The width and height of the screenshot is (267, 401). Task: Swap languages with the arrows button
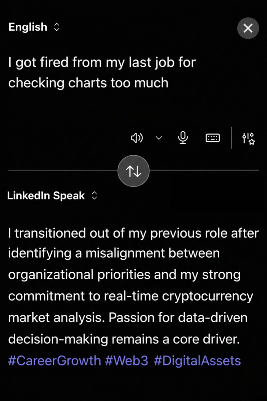click(x=133, y=171)
